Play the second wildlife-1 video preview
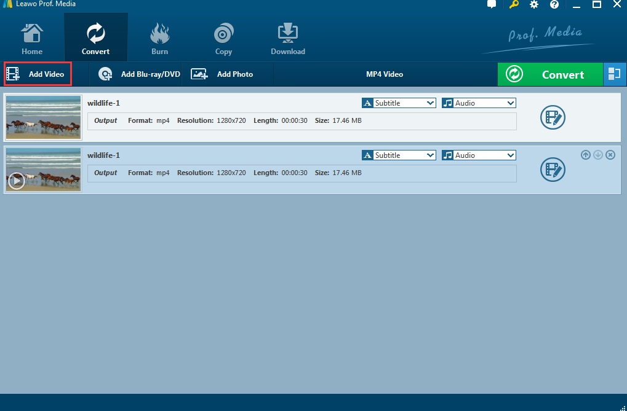The width and height of the screenshot is (627, 411). point(17,181)
